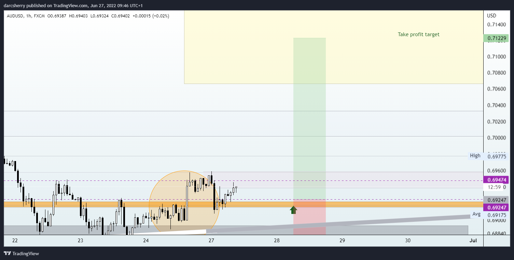The image size is (514, 260).
Task: Click the Jul label on time axis
Action: [x=473, y=241]
